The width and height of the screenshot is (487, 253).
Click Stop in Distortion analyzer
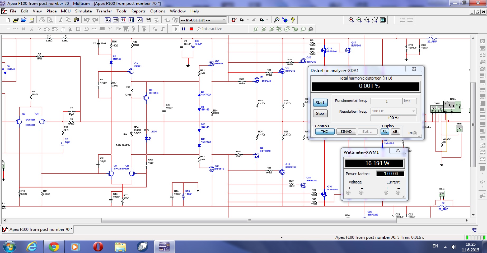coord(320,113)
